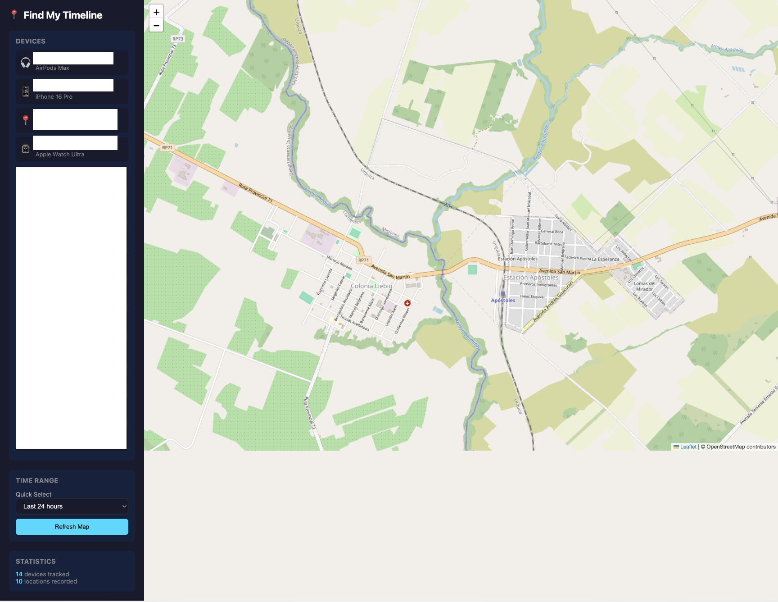
Task: Click the red hospital marker in Colonia Liebig
Action: click(x=407, y=303)
